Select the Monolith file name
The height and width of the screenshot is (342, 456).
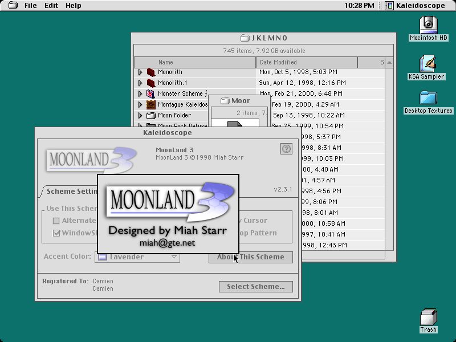(170, 72)
